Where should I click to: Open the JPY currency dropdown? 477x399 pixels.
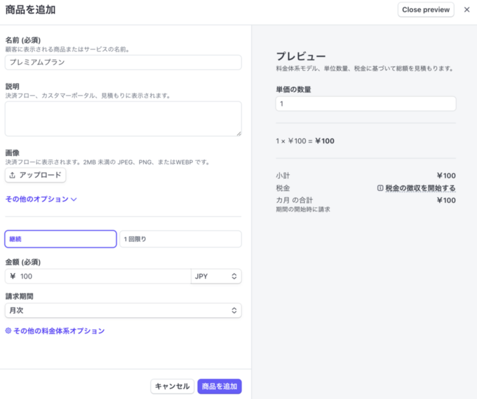point(216,276)
